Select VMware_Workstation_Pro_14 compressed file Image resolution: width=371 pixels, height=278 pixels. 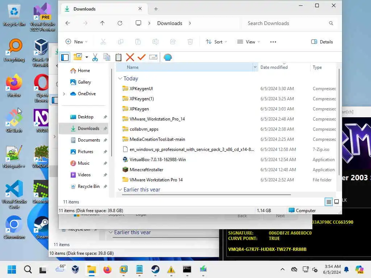pos(157,119)
